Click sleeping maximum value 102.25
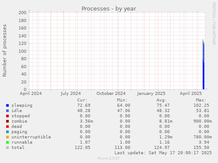The height and width of the screenshot is (163, 218). 201,105
